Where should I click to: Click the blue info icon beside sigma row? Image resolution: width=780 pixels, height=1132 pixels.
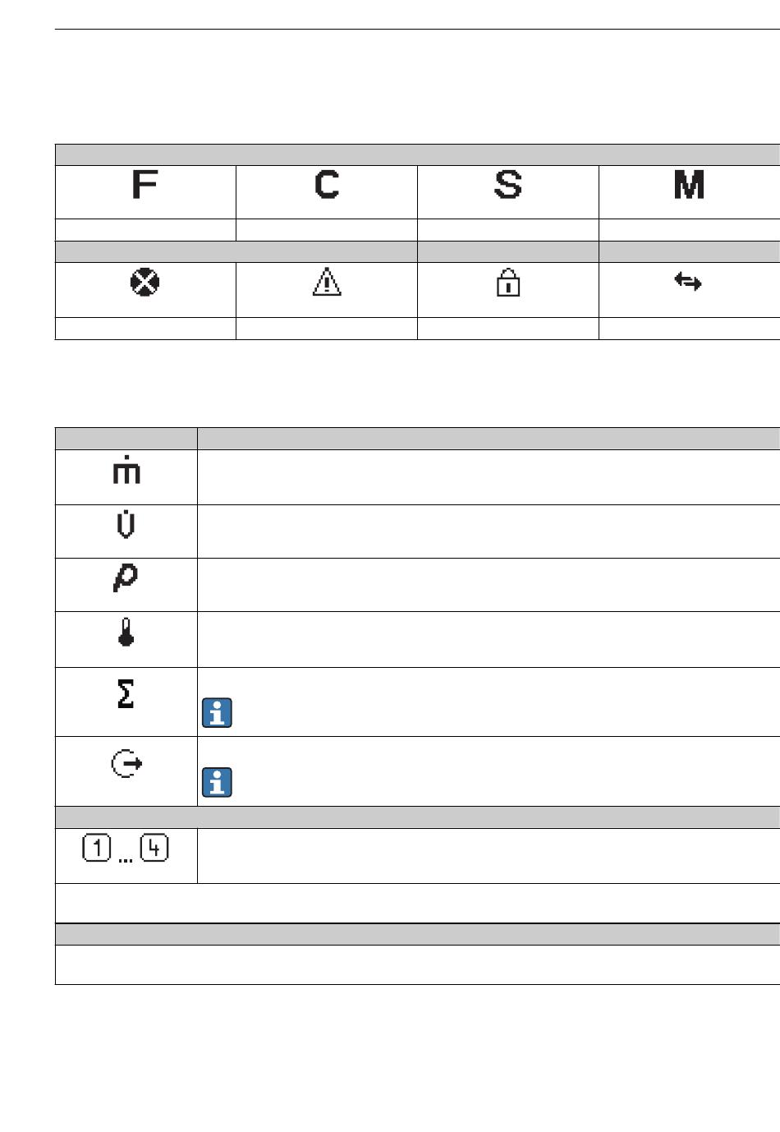point(217,713)
